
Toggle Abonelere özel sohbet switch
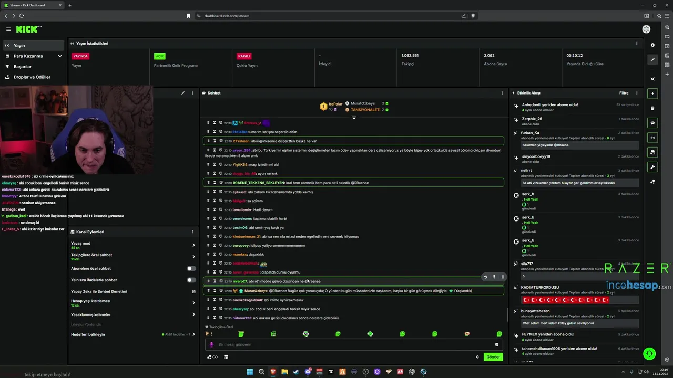191,268
